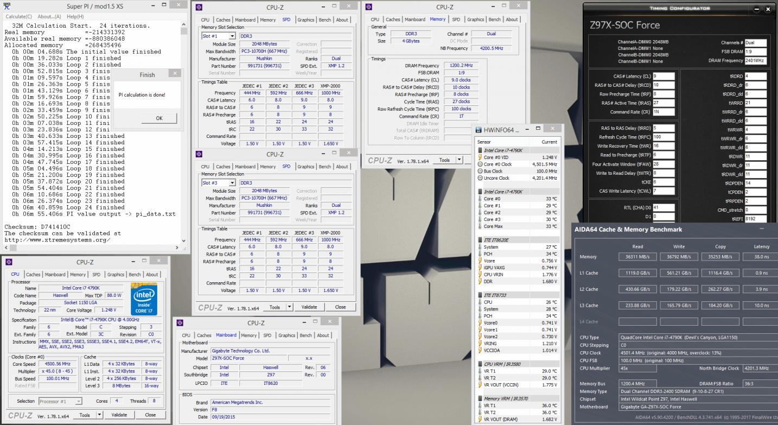
Task: Click the CPU VRM | IR3580 group icon
Action: pos(480,364)
